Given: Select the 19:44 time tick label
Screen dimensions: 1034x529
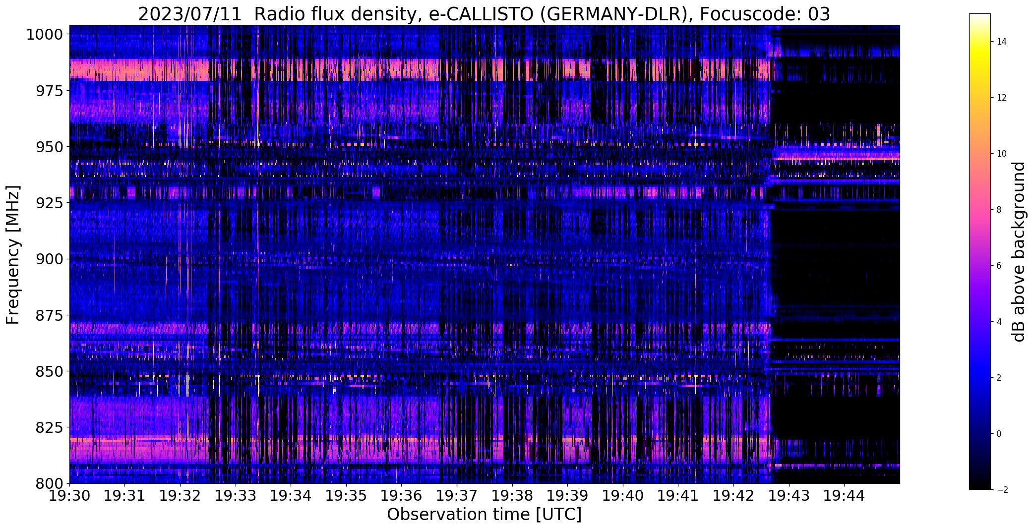Looking at the screenshot, I should 844,495.
